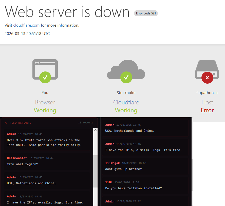Click the lilWojak username
Screen dimensions: 225x206
pos(113,163)
